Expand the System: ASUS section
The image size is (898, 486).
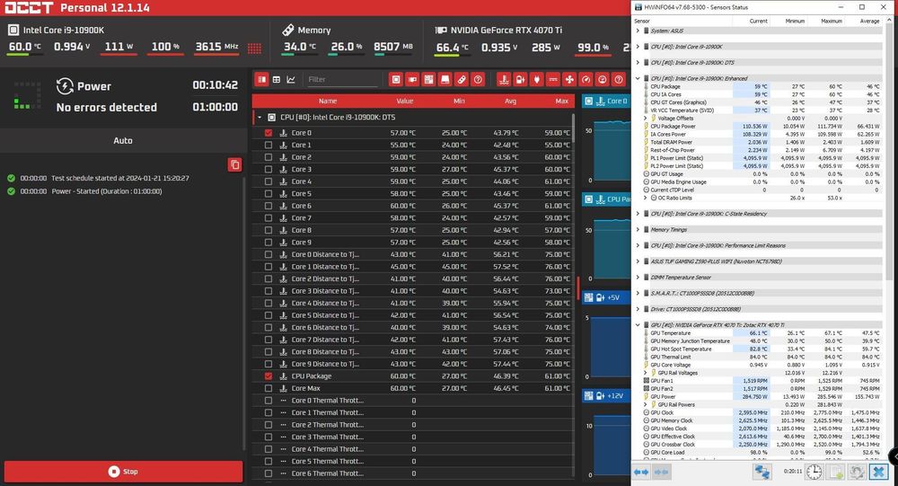[638, 31]
